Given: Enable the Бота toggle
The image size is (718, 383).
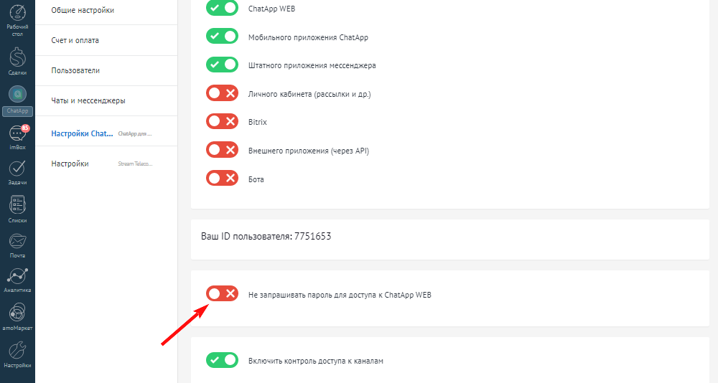Looking at the screenshot, I should pos(222,179).
